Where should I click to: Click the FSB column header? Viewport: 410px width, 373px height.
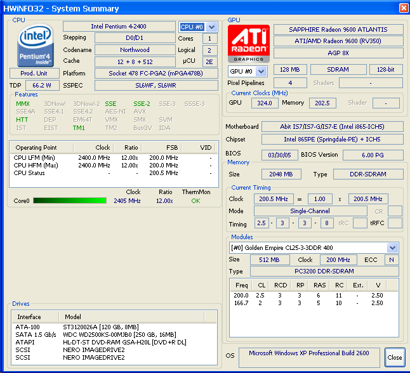coord(162,148)
